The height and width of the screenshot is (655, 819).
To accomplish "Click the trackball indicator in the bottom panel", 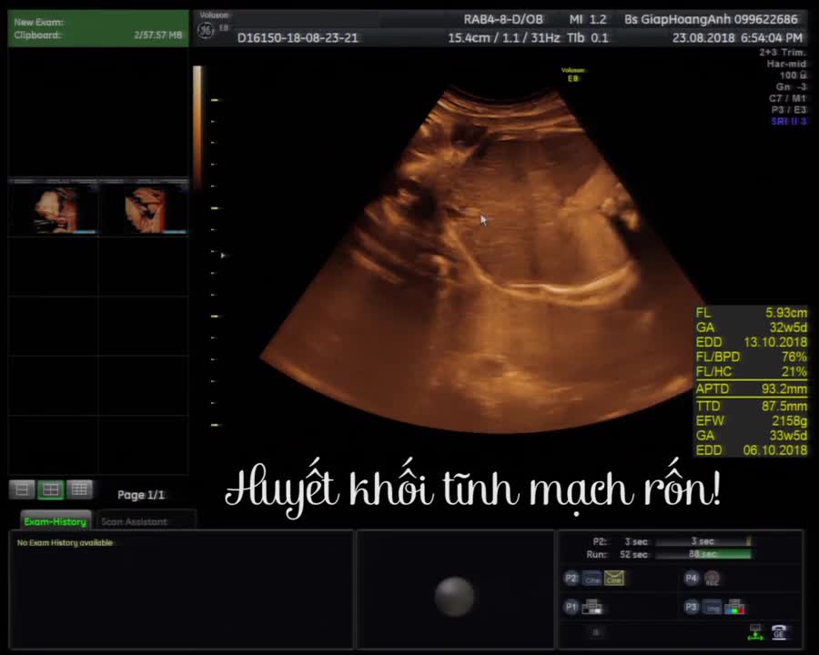I will click(454, 596).
